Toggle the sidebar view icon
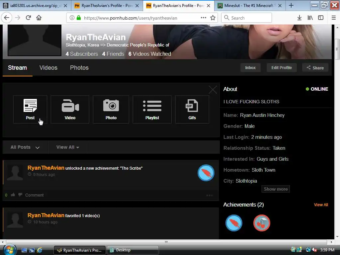Viewport: 340px width, 255px height. point(321,18)
